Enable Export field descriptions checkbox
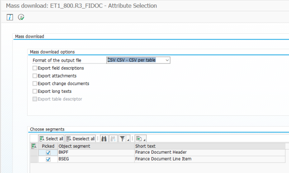 pos(35,68)
